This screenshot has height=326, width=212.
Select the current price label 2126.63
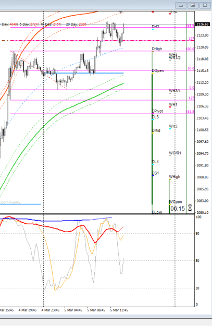(x=202, y=25)
